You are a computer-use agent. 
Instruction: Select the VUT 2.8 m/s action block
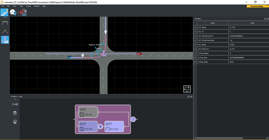88,112
